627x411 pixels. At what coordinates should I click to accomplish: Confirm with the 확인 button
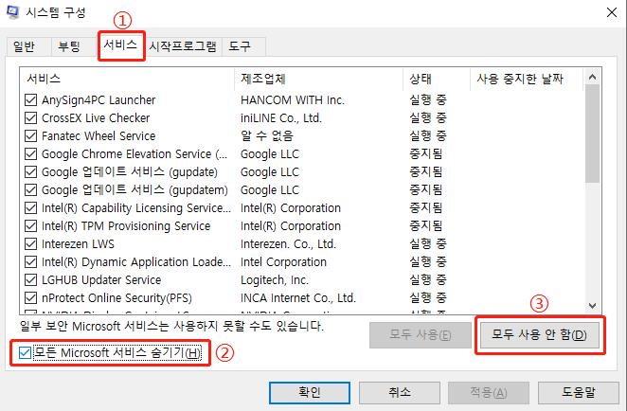point(310,393)
